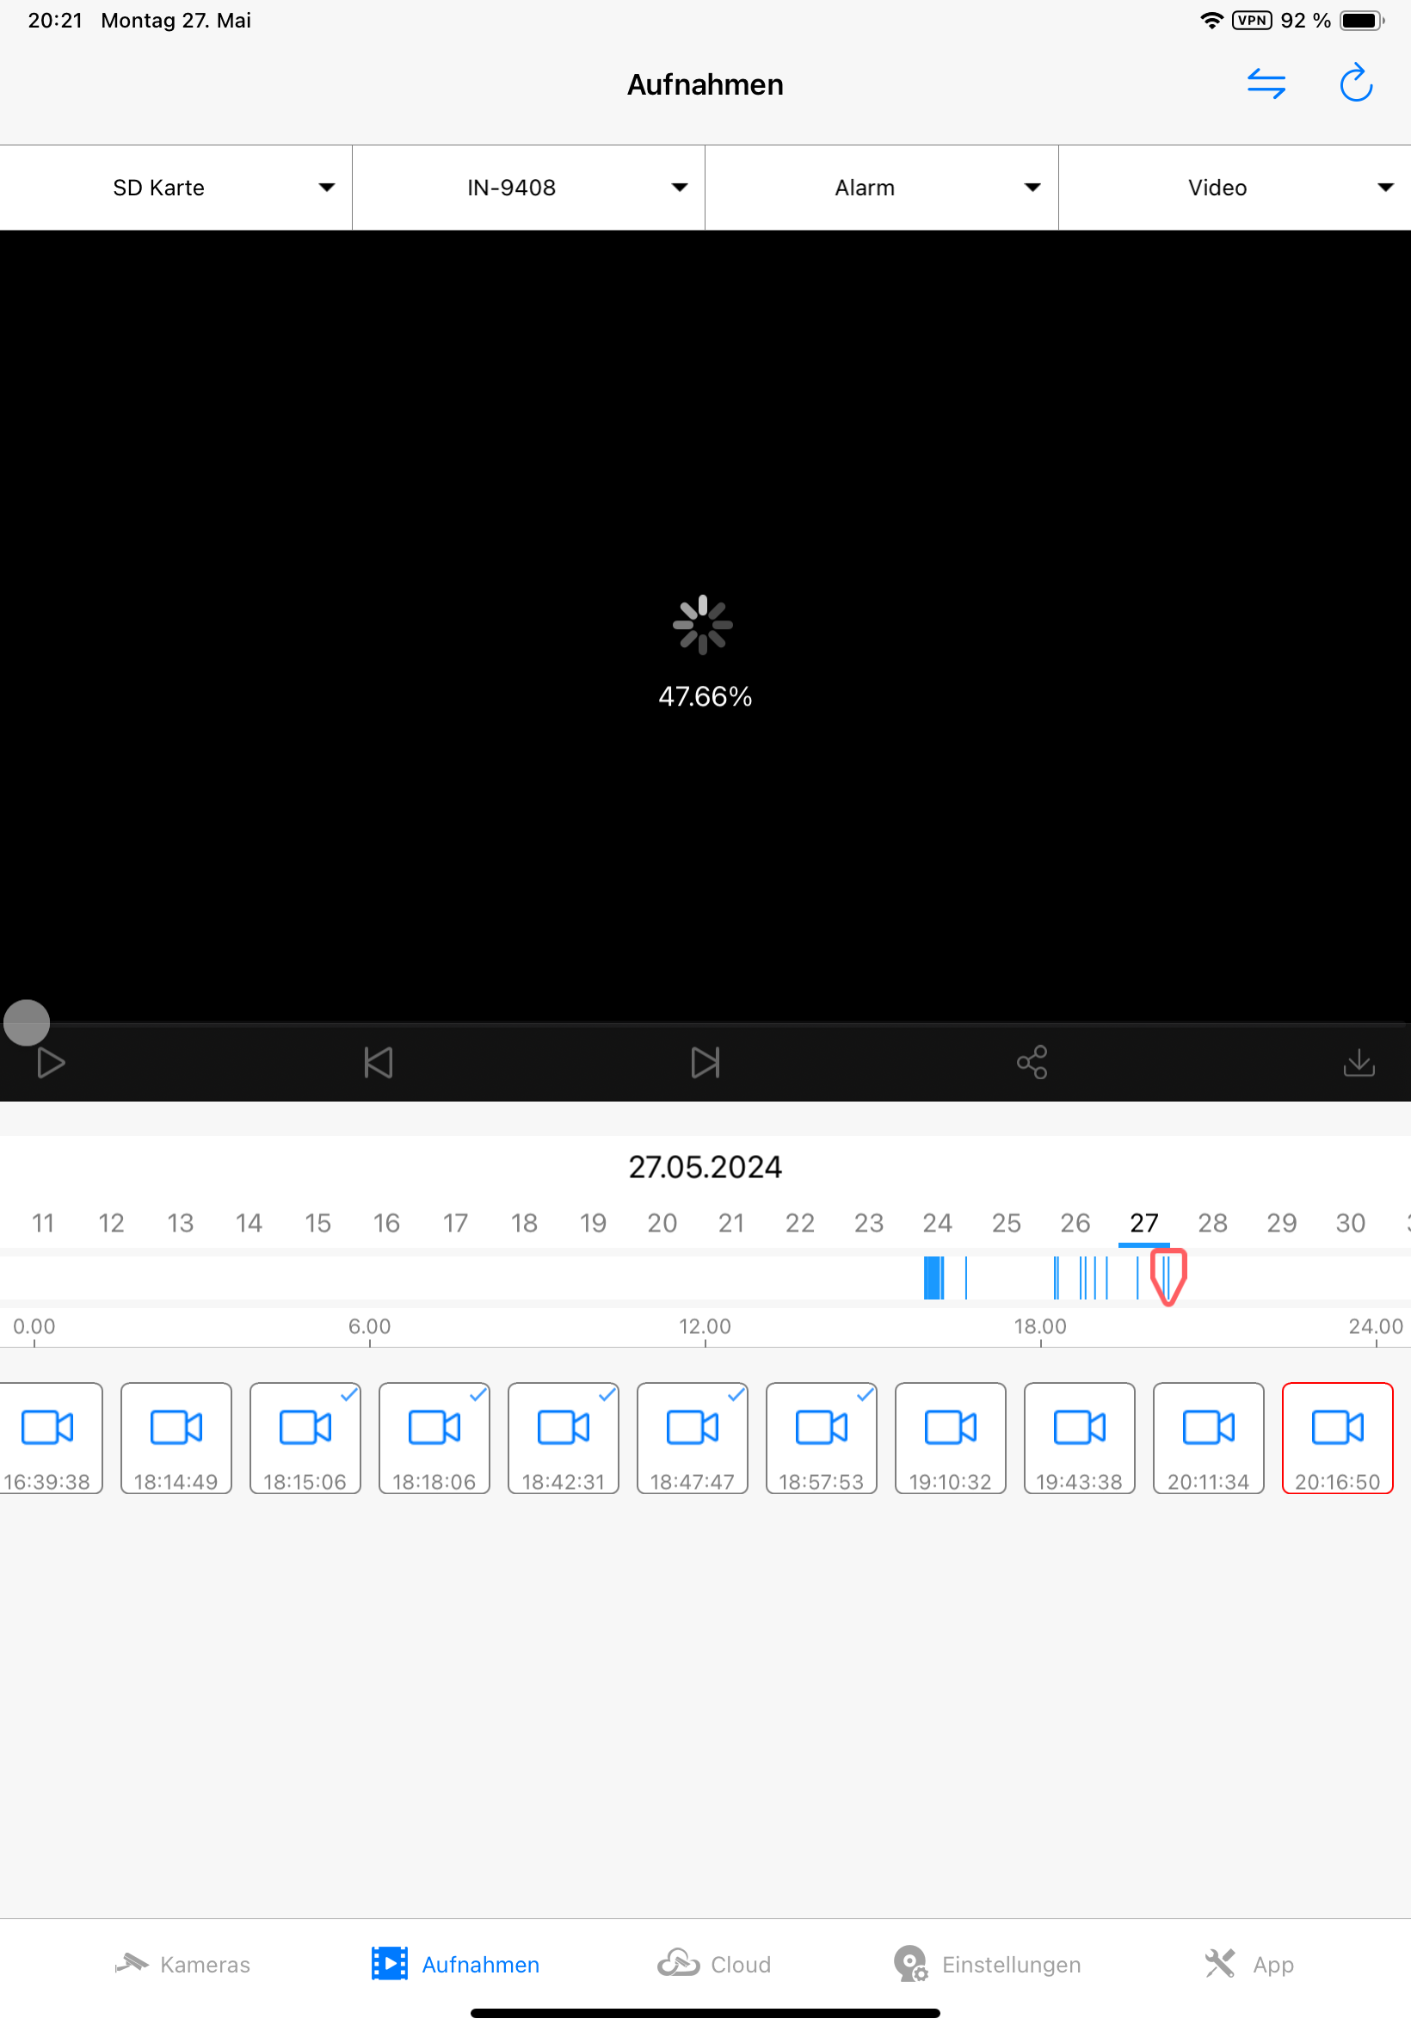1411x2031 pixels.
Task: Share the current recording
Action: pyautogui.click(x=1032, y=1063)
